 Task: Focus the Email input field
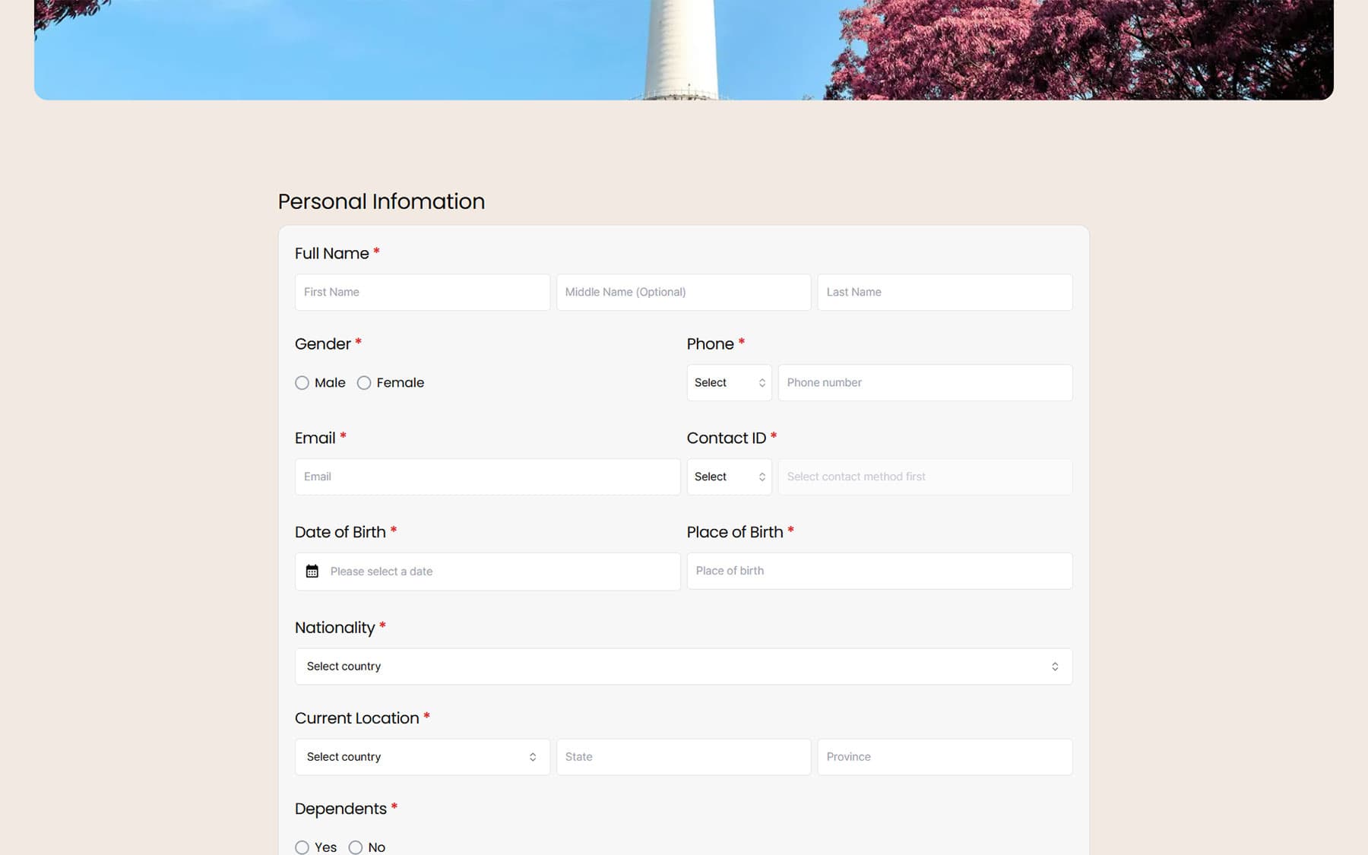point(487,477)
